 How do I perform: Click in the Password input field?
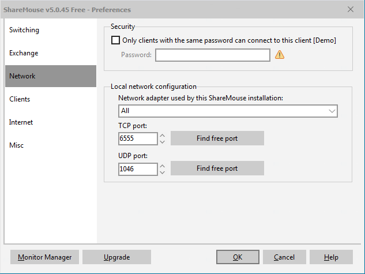(x=212, y=55)
